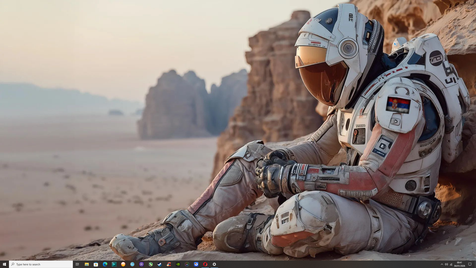Open NVIDIA GeForce Experience
This screenshot has height=268, width=476.
(x=178, y=264)
